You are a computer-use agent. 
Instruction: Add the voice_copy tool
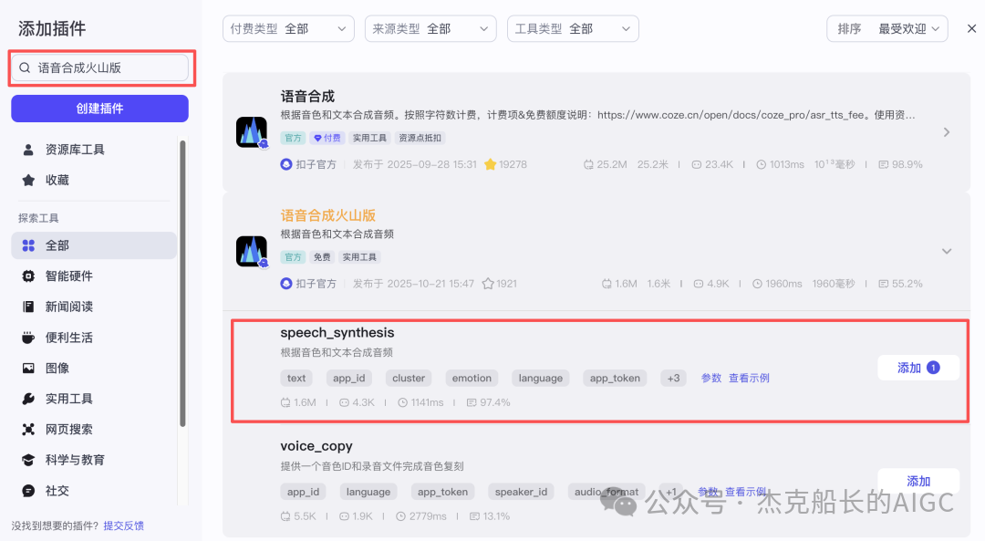[918, 482]
